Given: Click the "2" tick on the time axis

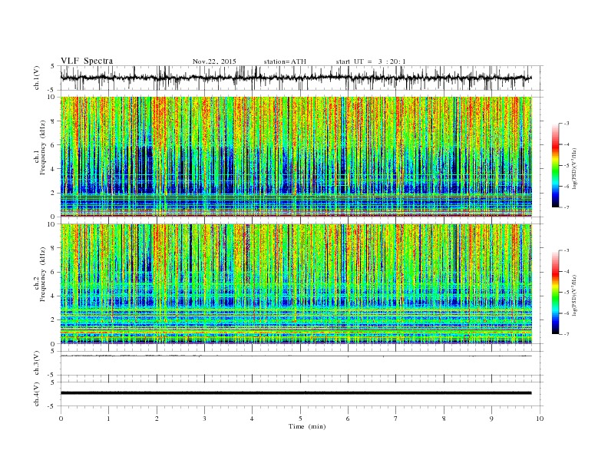Looking at the screenshot, I should pyautogui.click(x=157, y=419).
